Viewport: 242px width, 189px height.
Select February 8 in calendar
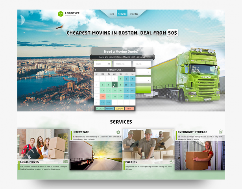click(115, 85)
